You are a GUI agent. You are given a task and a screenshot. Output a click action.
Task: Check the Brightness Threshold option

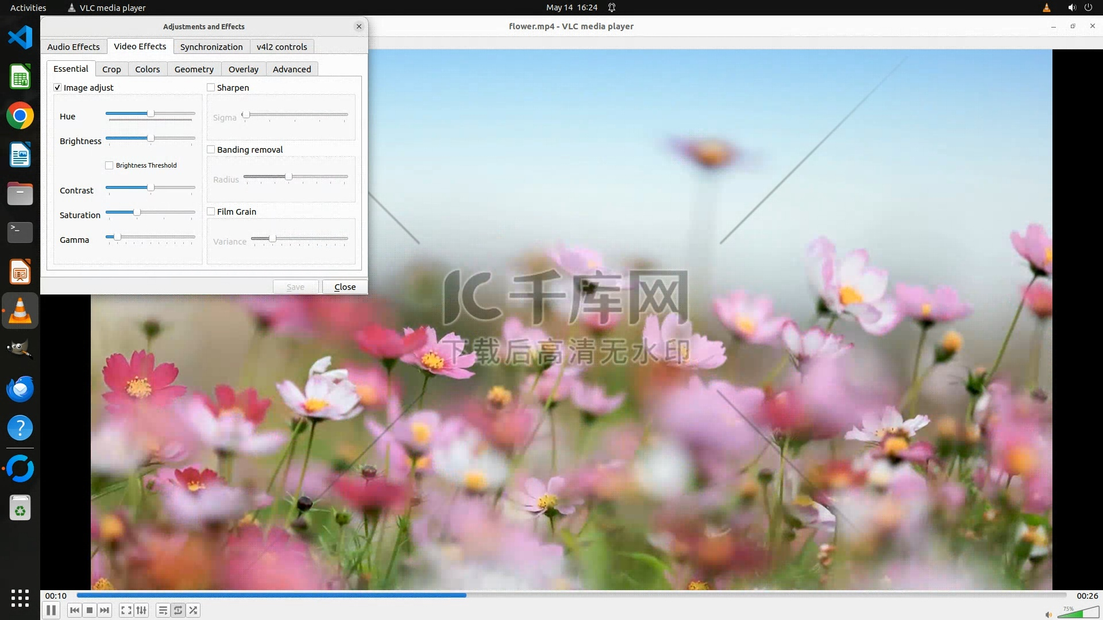coord(109,165)
